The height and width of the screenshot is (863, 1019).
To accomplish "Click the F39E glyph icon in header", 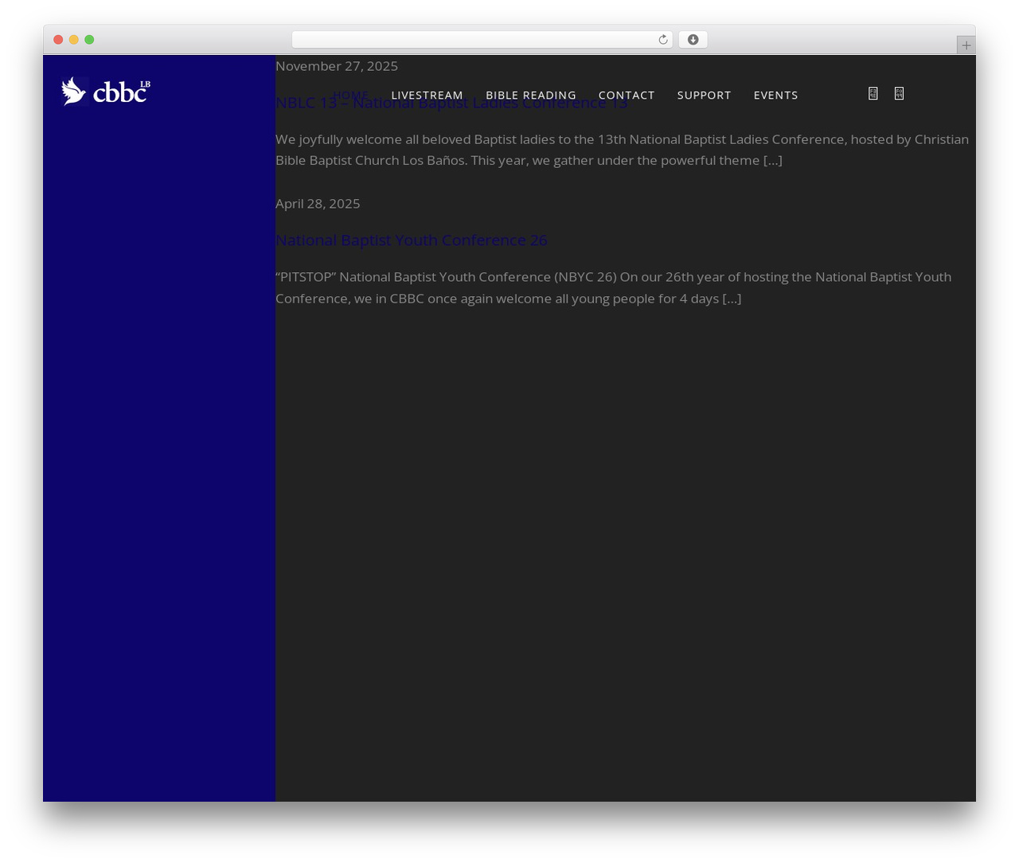I will click(x=873, y=93).
